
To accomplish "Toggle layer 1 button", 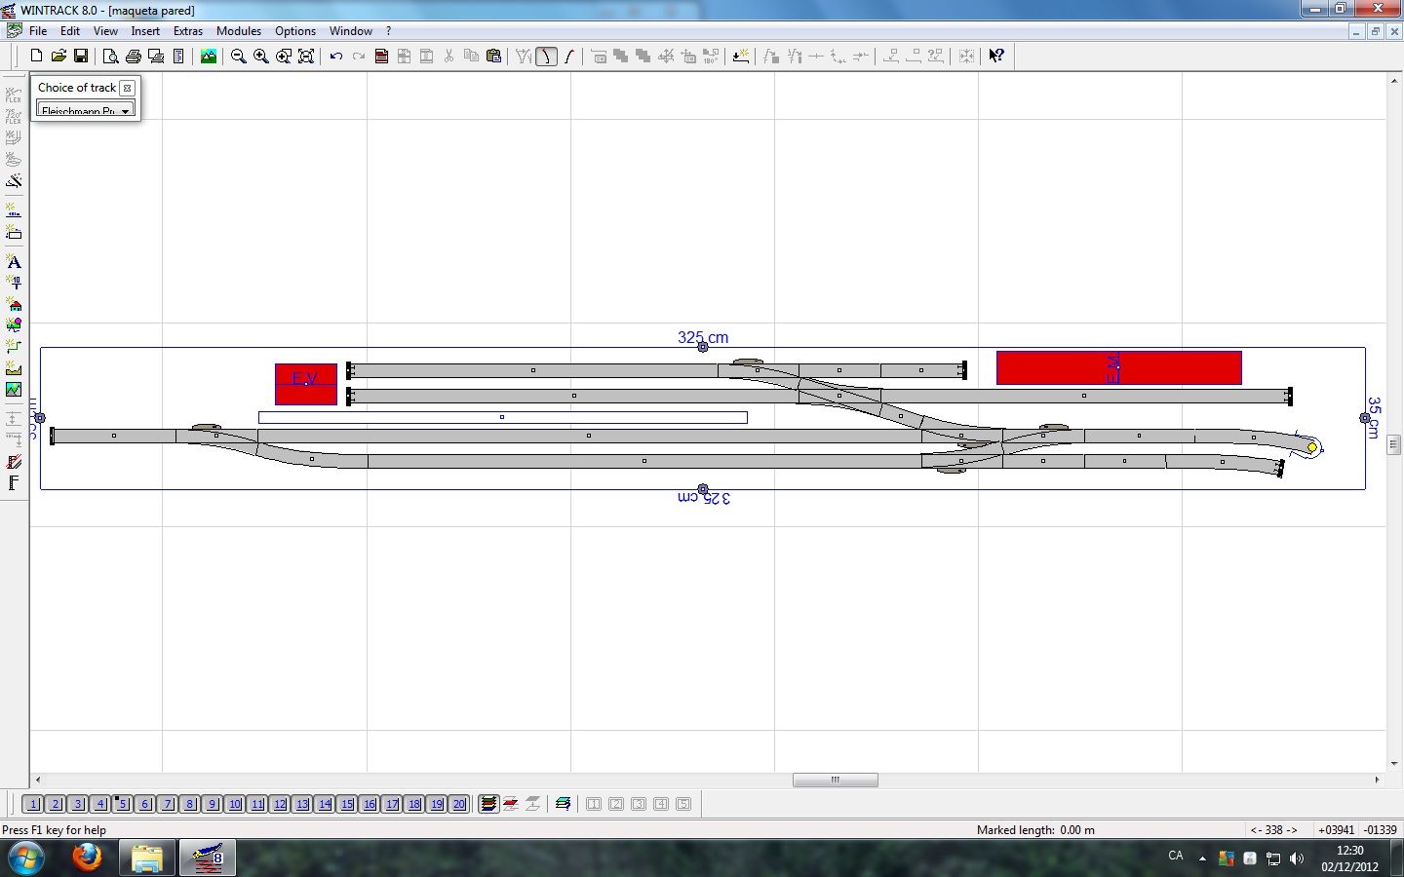I will pyautogui.click(x=33, y=804).
